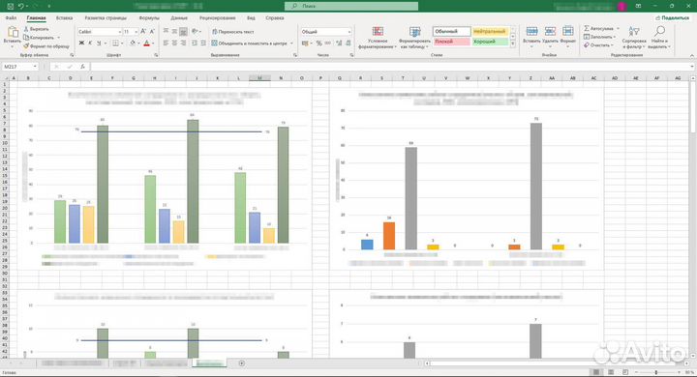Align cell text right
The height and width of the screenshot is (377, 697).
point(183,43)
